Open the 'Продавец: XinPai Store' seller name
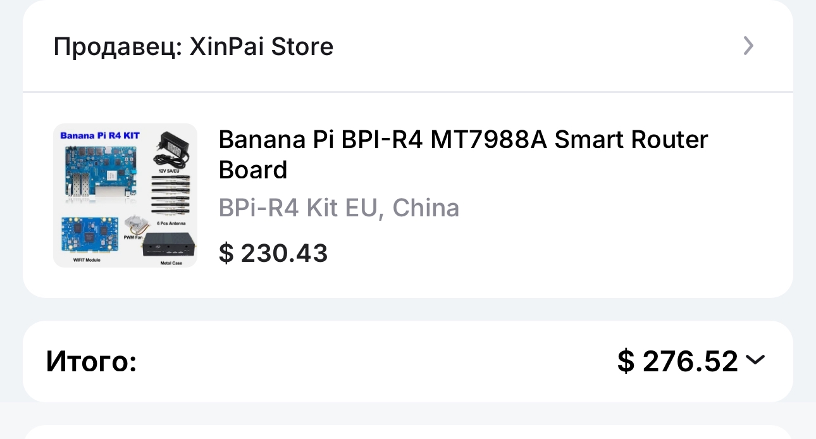Viewport: 816px width, 439px height. pos(194,46)
